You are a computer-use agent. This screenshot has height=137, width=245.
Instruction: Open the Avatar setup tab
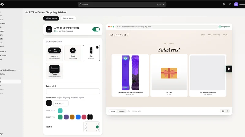pos(68,18)
